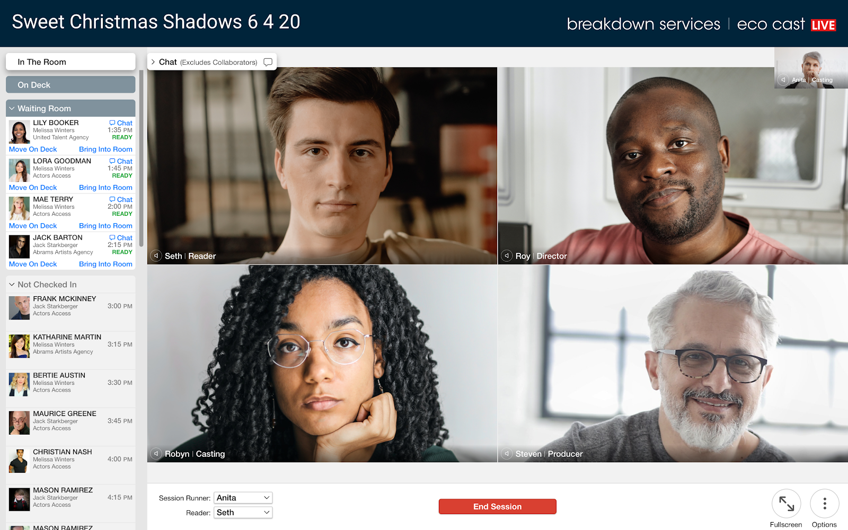Screen dimensions: 848x530
Task: Collapse the Not Checked In section
Action: coord(12,285)
